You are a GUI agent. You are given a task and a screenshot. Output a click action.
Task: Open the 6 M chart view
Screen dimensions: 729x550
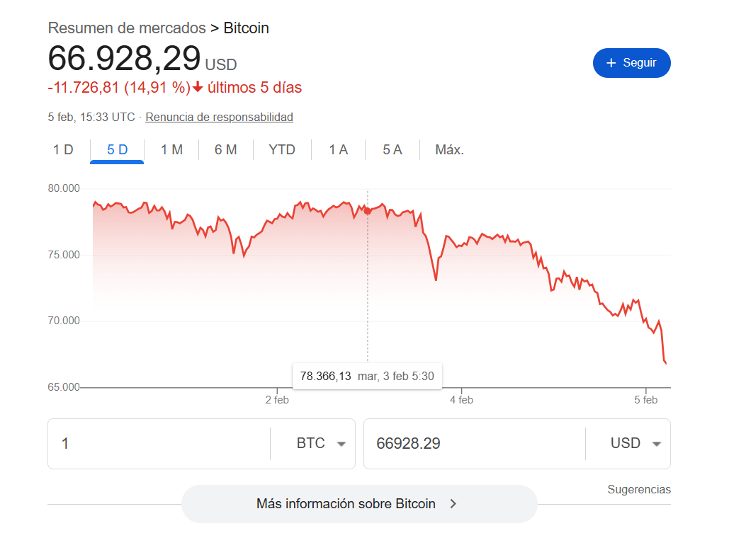[x=225, y=150]
